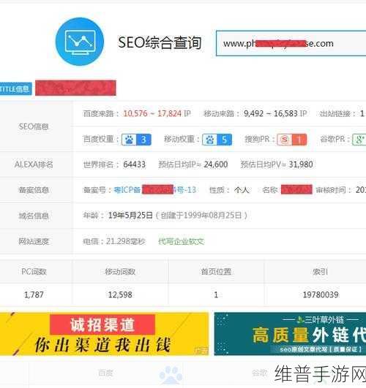
Task: Click the PC词数 column header
Action: coord(34,272)
